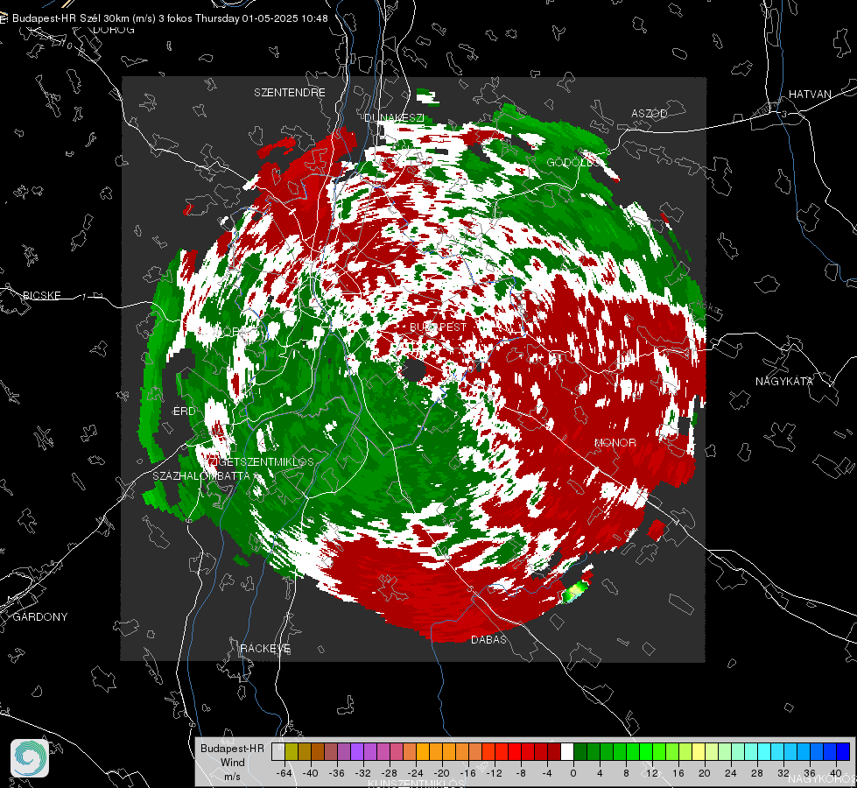Click the white zero-velocity legend swatch
The width and height of the screenshot is (857, 788).
tap(567, 751)
